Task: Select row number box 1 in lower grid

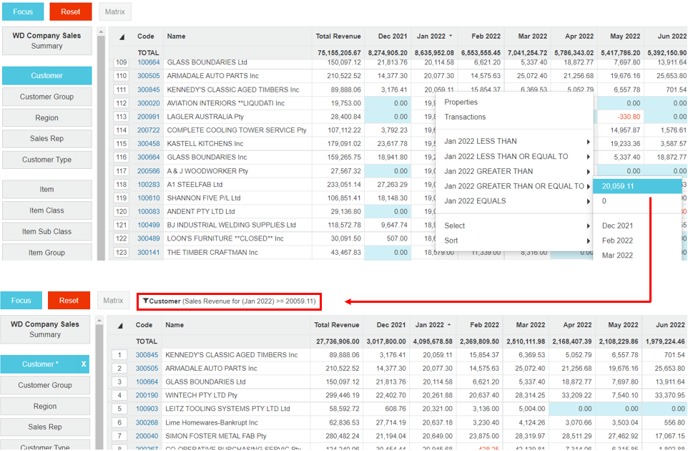Action: (121, 355)
